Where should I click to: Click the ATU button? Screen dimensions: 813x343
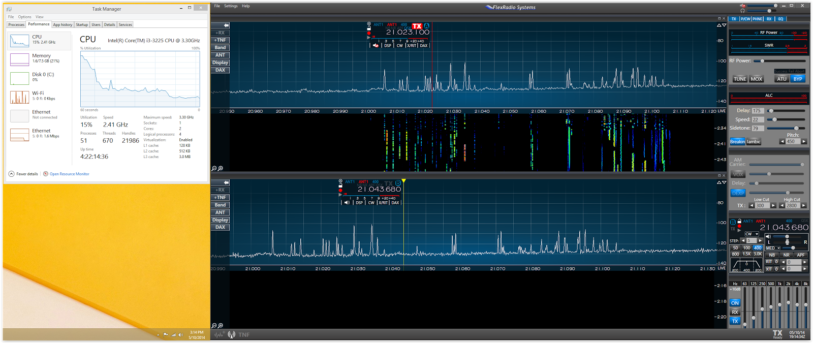[x=782, y=79]
